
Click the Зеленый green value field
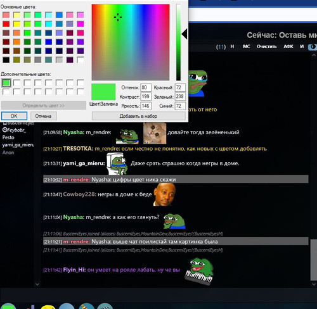click(x=180, y=97)
